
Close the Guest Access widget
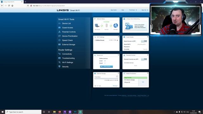point(148,37)
